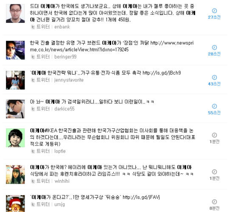
Task: Click the Twitter icon beside beringer99
Action: click(x=33, y=57)
